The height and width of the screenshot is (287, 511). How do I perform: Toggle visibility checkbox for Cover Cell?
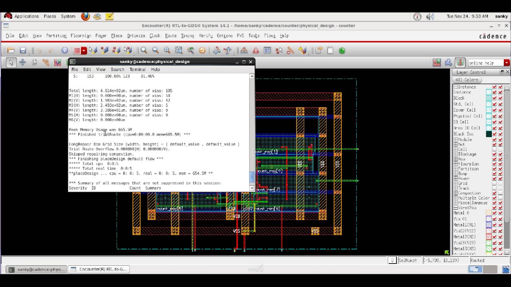point(495,110)
